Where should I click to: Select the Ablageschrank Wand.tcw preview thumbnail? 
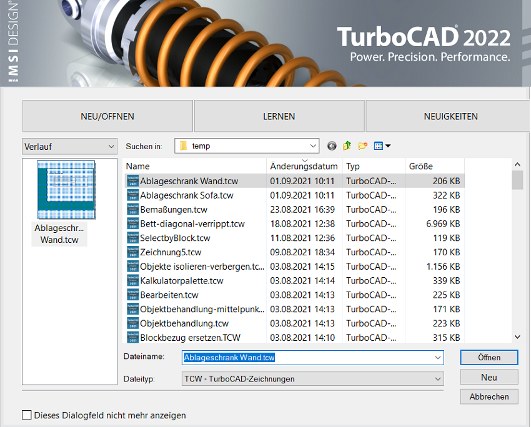coord(66,190)
